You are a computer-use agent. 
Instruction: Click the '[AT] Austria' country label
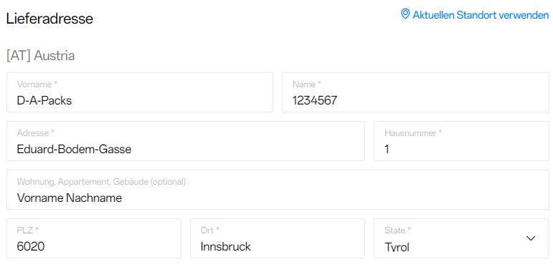click(x=41, y=56)
